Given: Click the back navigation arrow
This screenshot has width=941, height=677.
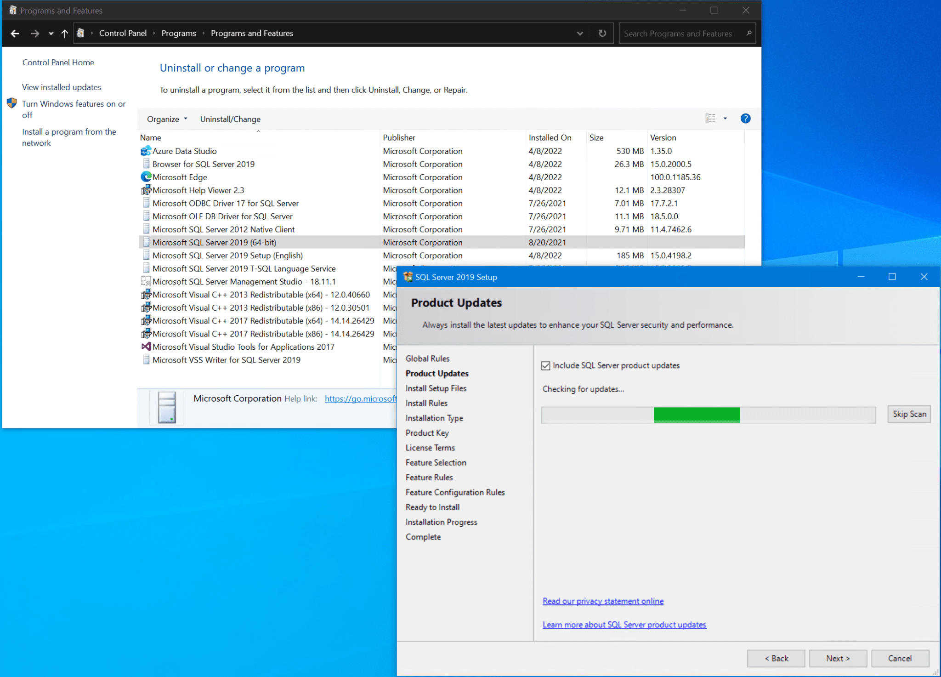Looking at the screenshot, I should click(x=15, y=33).
